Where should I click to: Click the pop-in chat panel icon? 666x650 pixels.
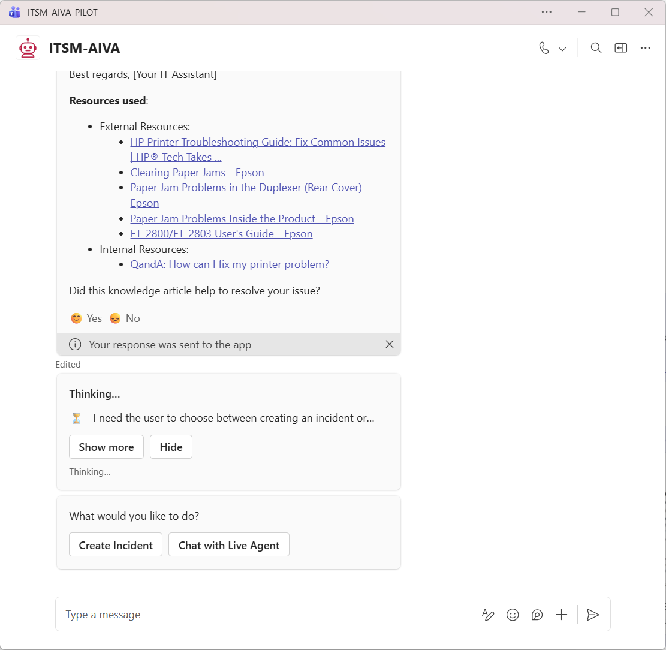(x=620, y=48)
